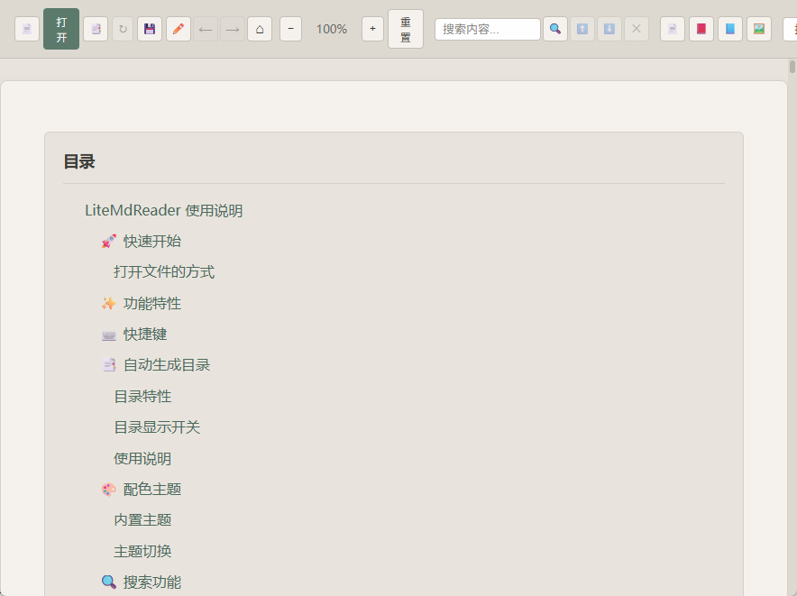
Task: Jump to 内置主题 subsection
Action: (142, 520)
